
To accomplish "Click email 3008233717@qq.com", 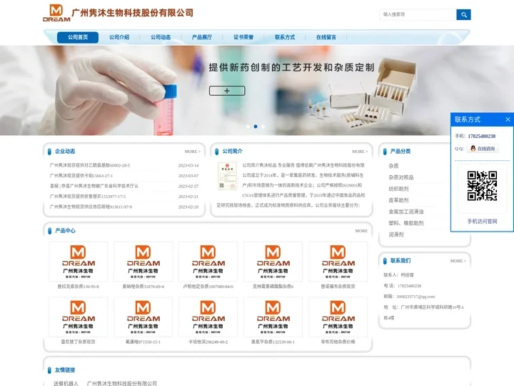I will coord(415,297).
